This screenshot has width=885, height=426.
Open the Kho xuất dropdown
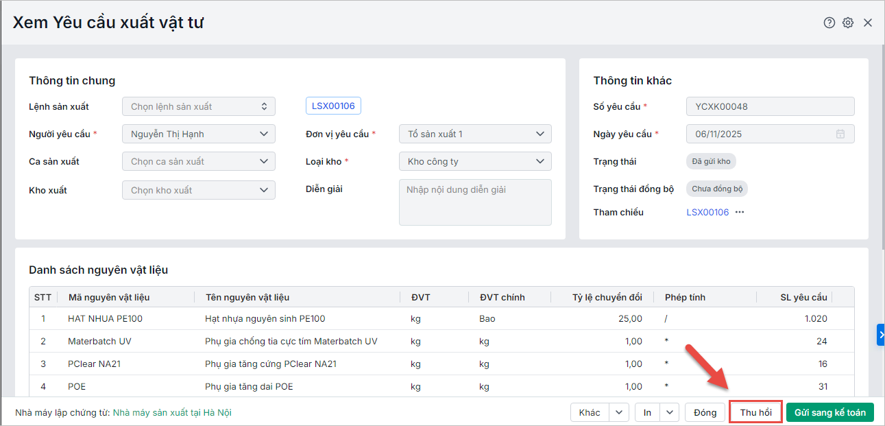pos(264,190)
